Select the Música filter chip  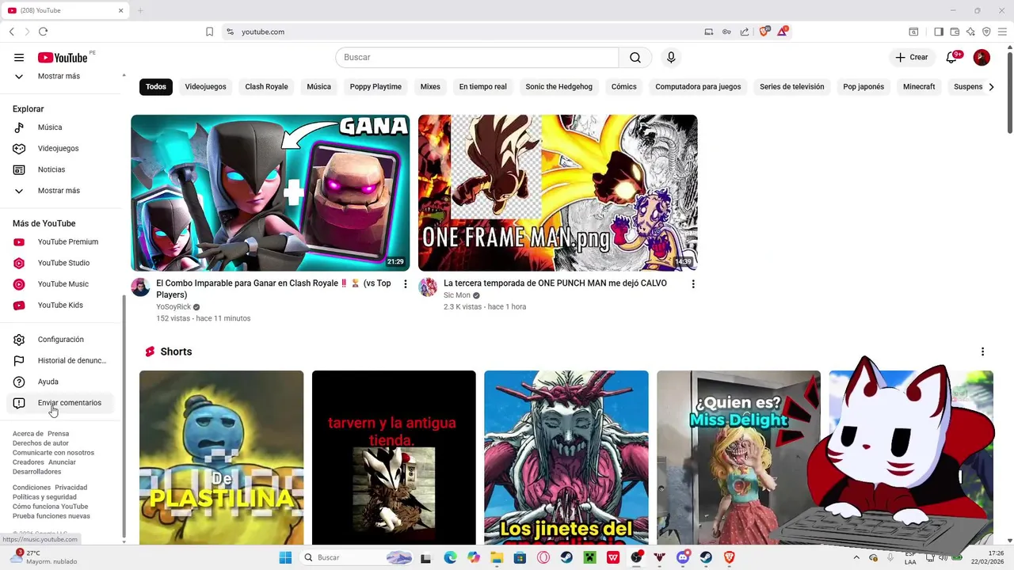point(318,86)
